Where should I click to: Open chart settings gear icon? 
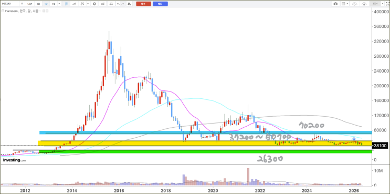(94, 4)
